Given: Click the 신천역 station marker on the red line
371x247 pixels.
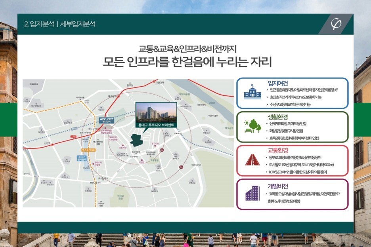Looking at the screenshot, I should [x=52, y=144].
